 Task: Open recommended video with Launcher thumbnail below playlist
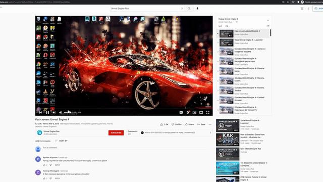tap(228, 126)
